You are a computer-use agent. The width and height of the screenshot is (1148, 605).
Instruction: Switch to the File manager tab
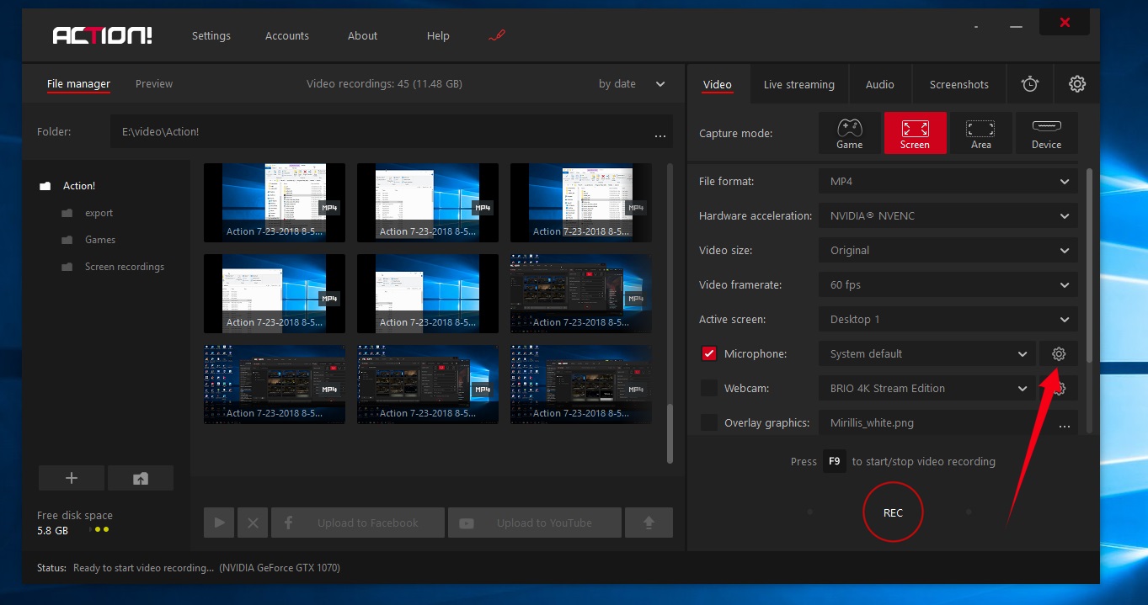[x=78, y=84]
